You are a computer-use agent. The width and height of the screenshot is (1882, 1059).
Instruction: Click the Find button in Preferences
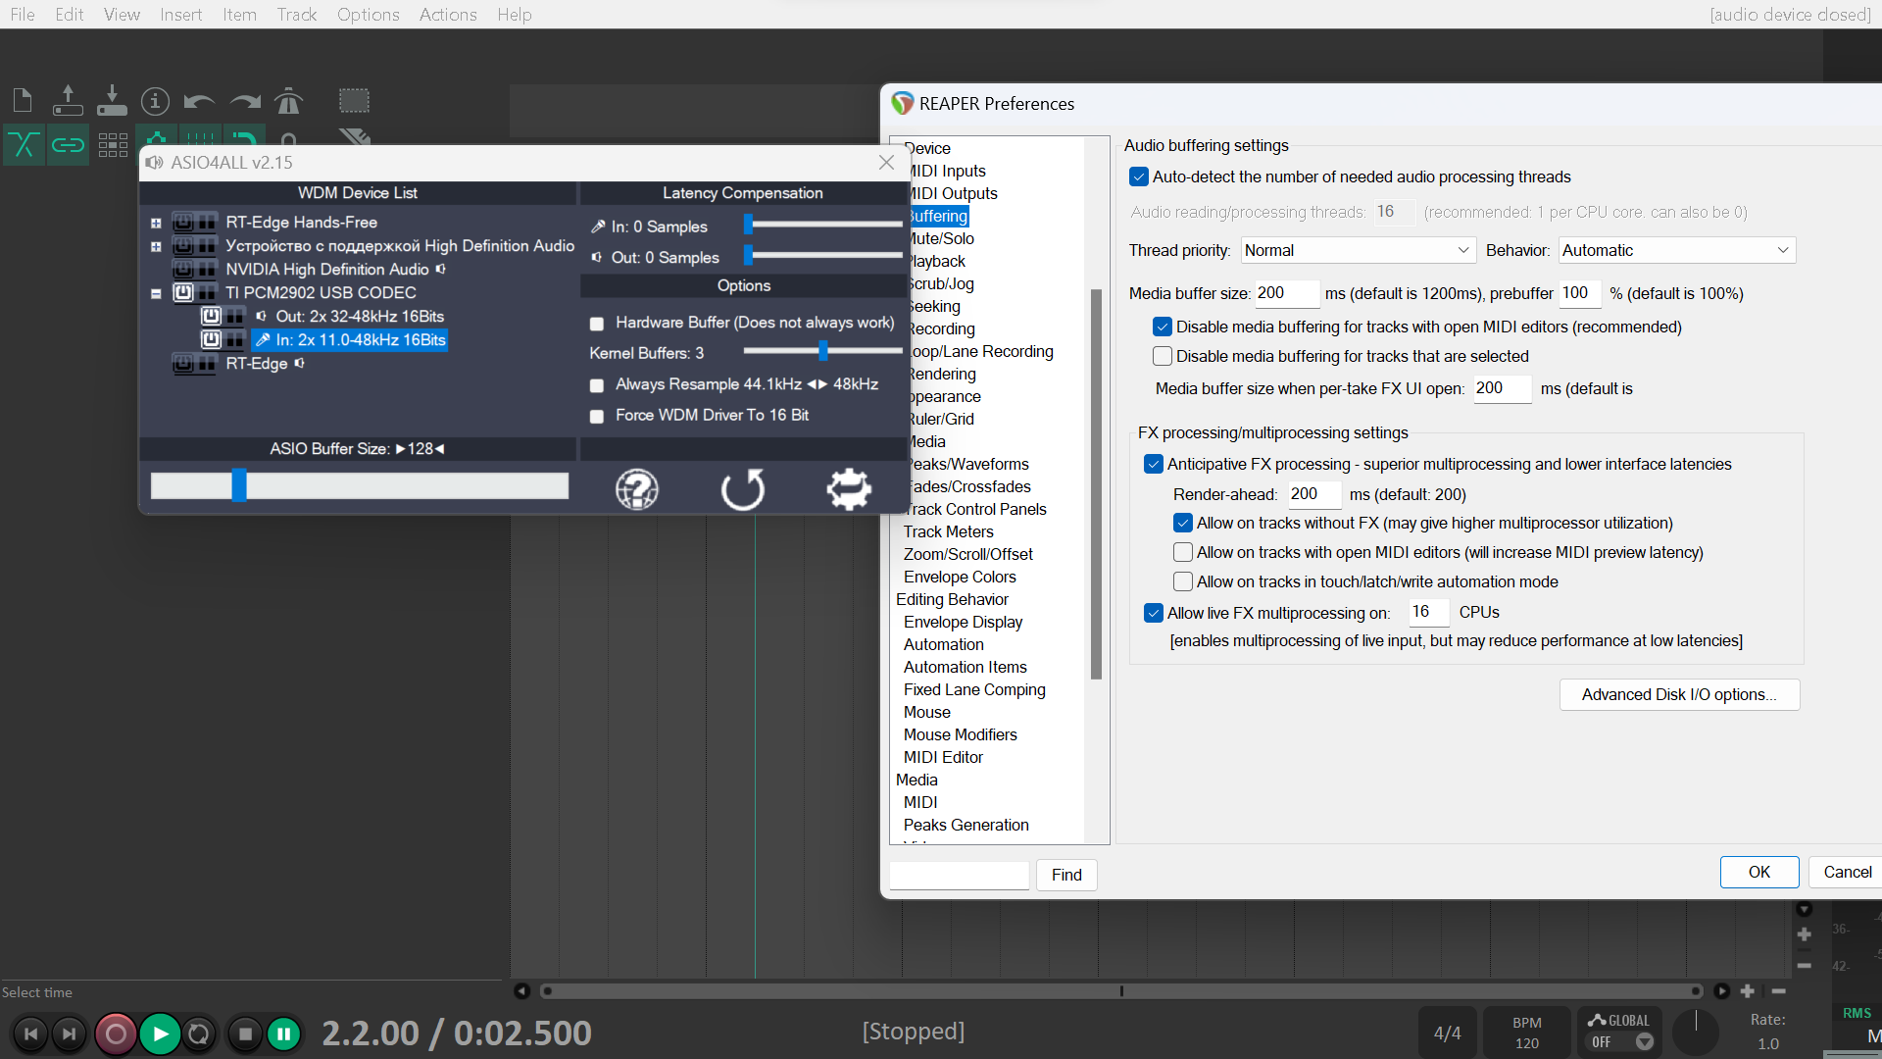click(x=1066, y=875)
